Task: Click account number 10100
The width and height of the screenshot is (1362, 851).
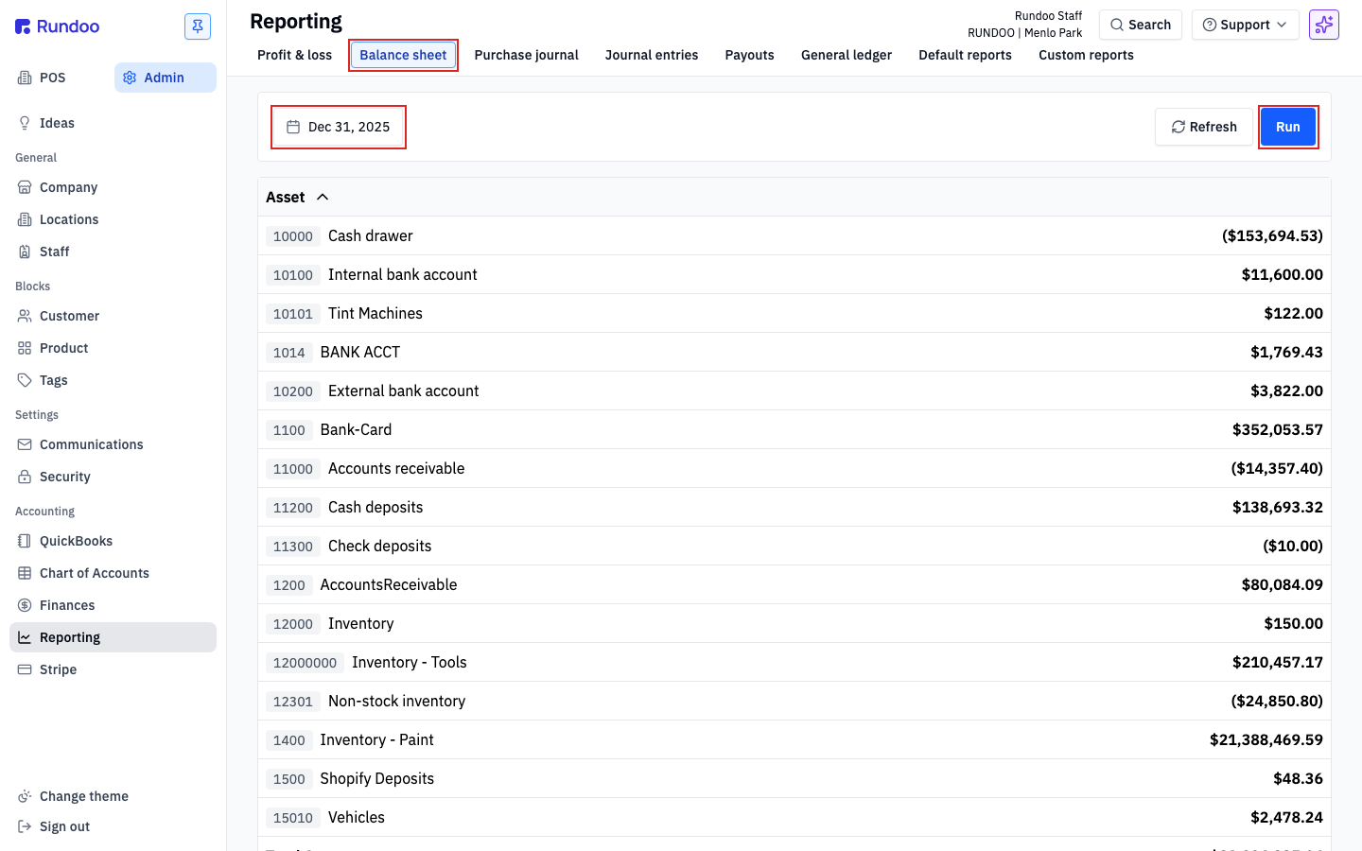Action: pos(293,275)
